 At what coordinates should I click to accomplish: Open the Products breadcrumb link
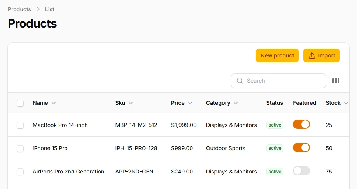tap(19, 9)
